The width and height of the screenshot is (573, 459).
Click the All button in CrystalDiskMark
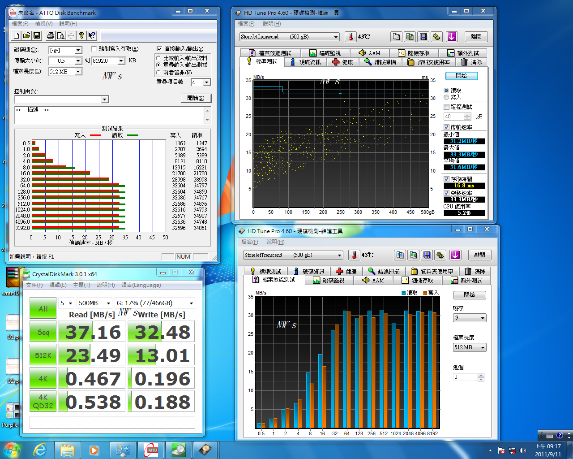tap(43, 308)
